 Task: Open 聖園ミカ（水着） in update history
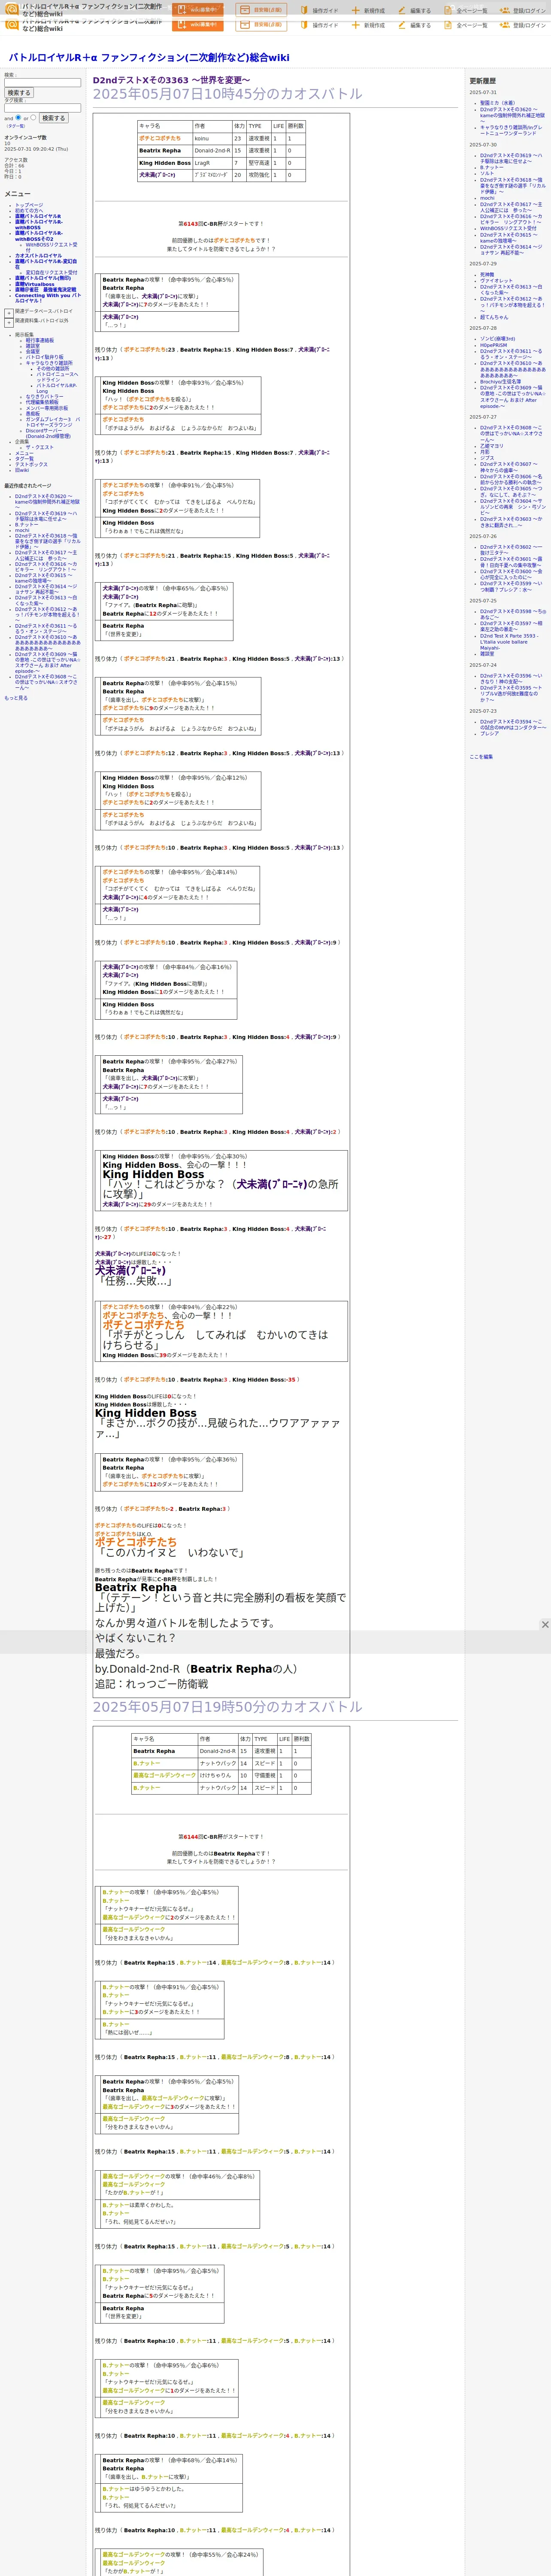[497, 103]
